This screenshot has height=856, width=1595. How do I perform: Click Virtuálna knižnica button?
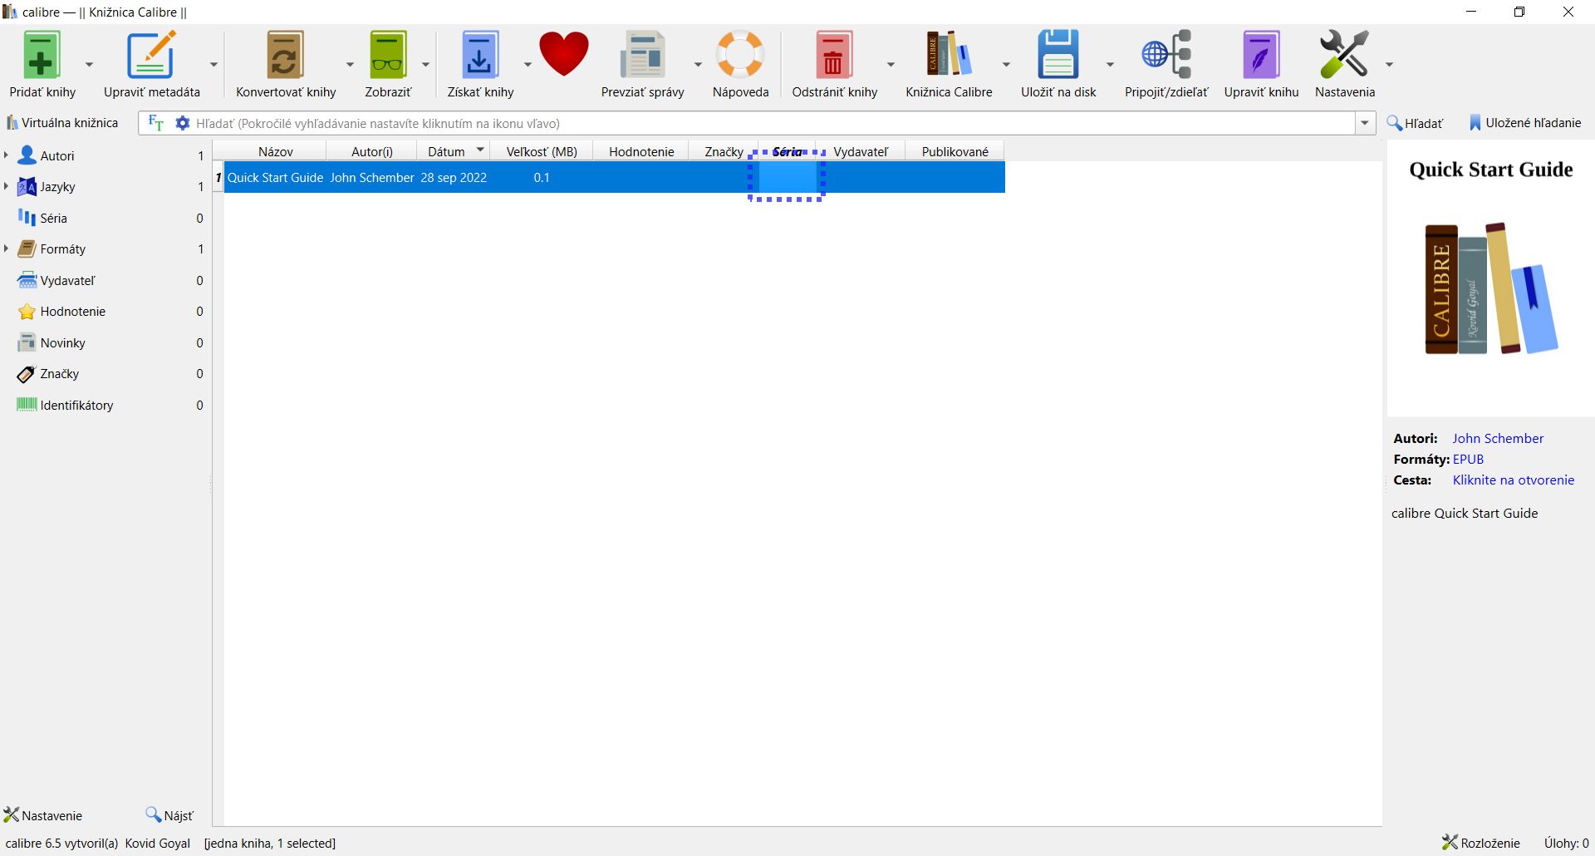[62, 123]
